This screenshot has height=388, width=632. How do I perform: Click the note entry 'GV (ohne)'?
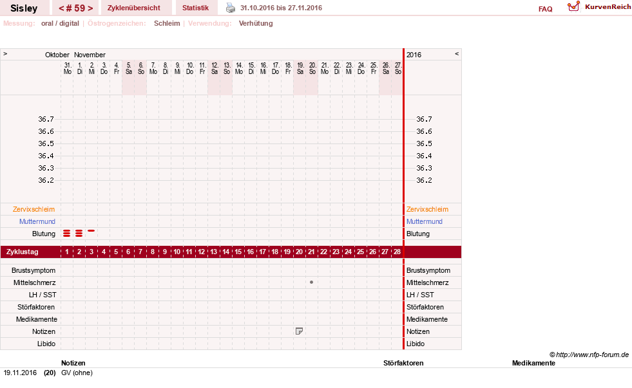point(77,373)
